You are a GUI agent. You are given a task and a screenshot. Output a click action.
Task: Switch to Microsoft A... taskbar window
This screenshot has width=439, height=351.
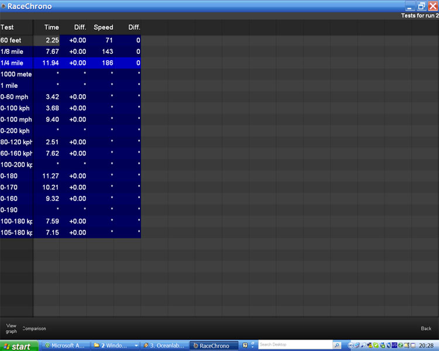point(65,346)
